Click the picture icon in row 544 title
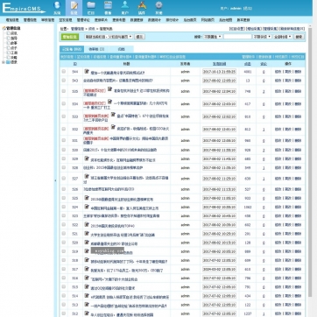The image size is (317, 317). point(87,71)
